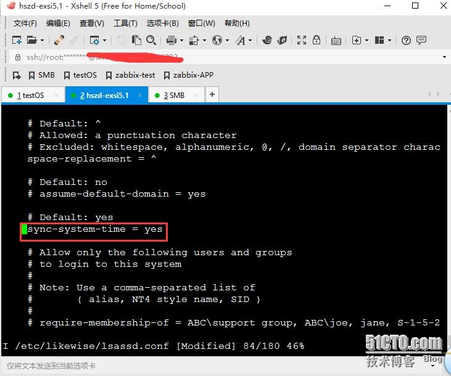Expand the font dropdown arrow
The height and width of the screenshot is (376, 451).
click(x=250, y=41)
